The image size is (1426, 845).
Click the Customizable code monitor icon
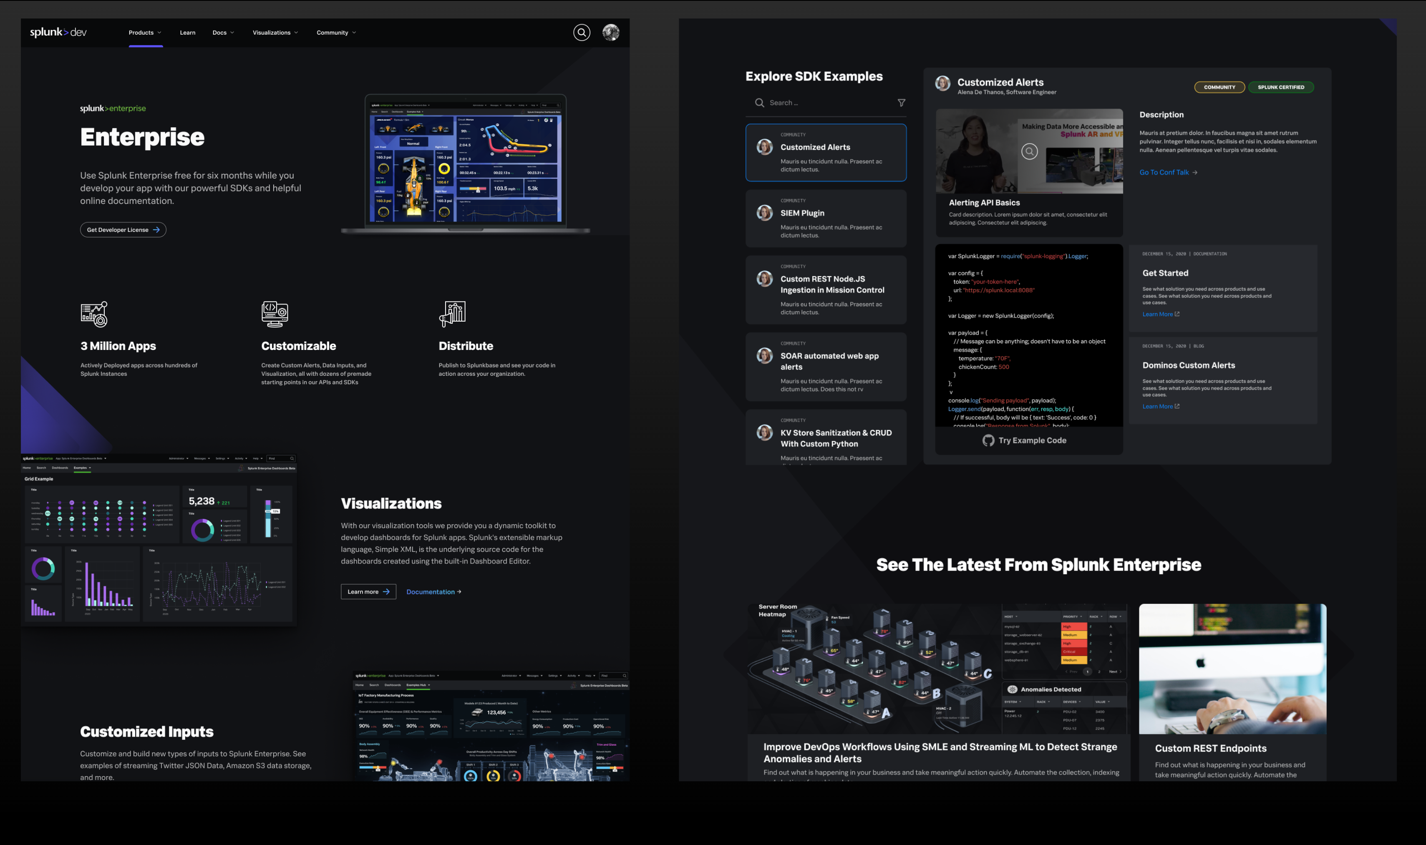pyautogui.click(x=275, y=314)
